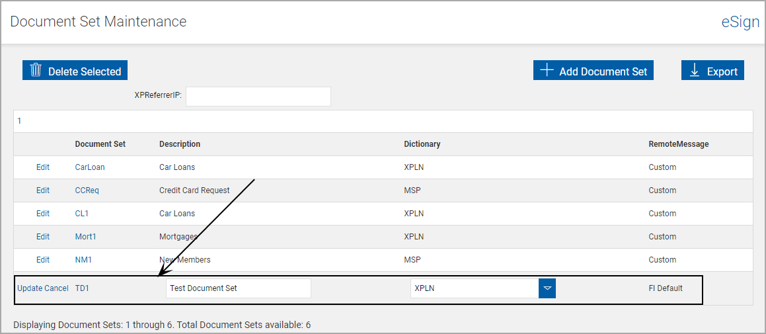Focus the XPReferrerIP text field
The width and height of the screenshot is (766, 334).
pos(258,97)
